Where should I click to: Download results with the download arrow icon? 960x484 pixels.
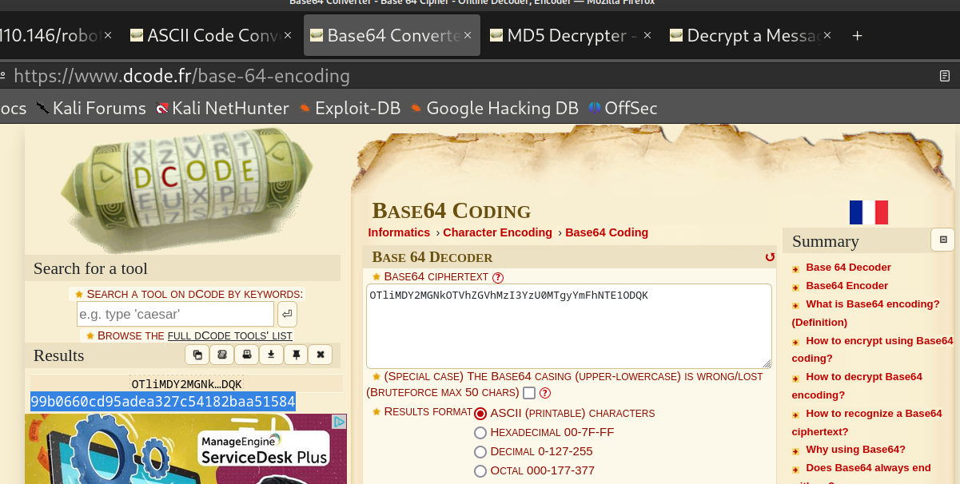click(x=272, y=355)
